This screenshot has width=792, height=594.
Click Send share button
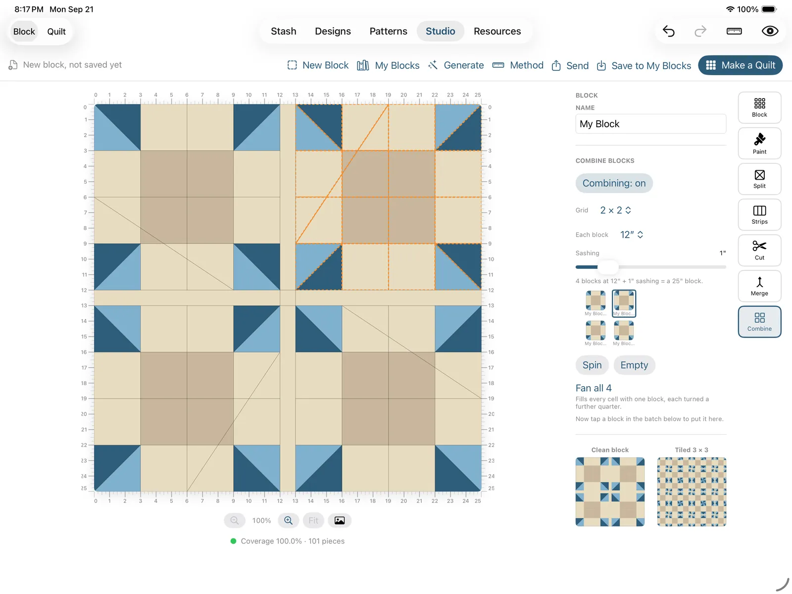pos(570,65)
